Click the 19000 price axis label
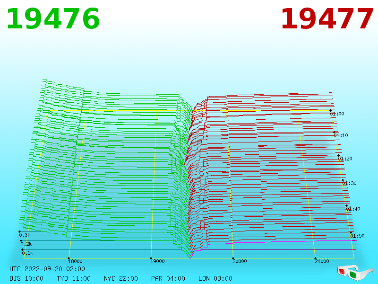 point(157,261)
